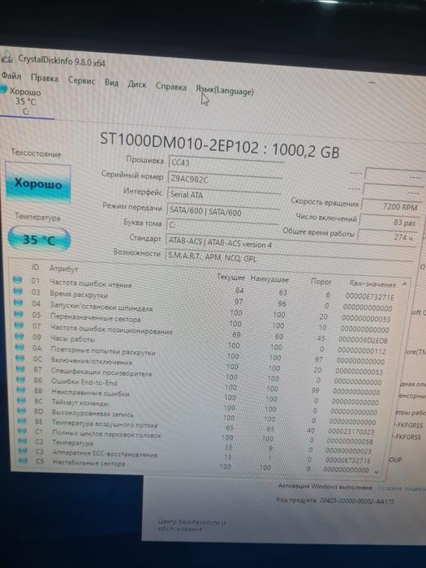
Task: Click raw value 00000E73271E in first row
Action: (x=369, y=297)
